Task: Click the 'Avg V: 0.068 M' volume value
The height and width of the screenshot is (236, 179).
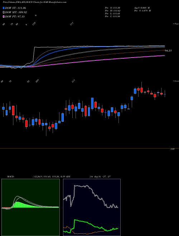Action: [141, 8]
